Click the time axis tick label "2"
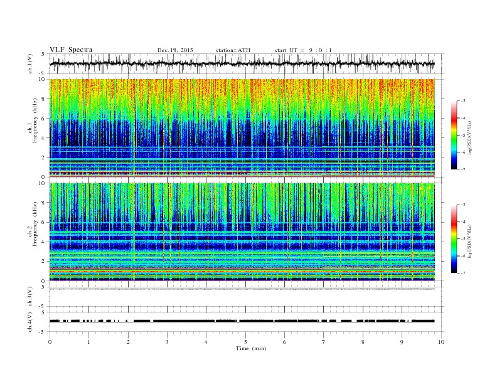 tap(128, 342)
